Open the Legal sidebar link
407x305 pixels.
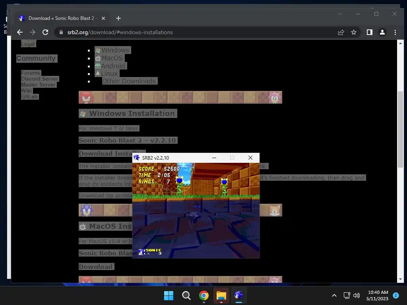[x=28, y=44]
